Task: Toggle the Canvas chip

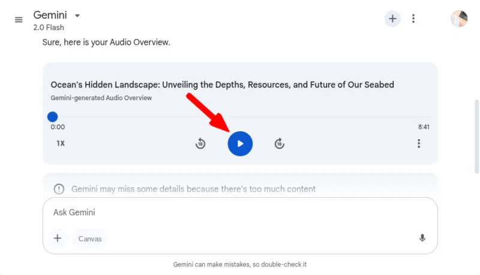Action: coord(89,238)
